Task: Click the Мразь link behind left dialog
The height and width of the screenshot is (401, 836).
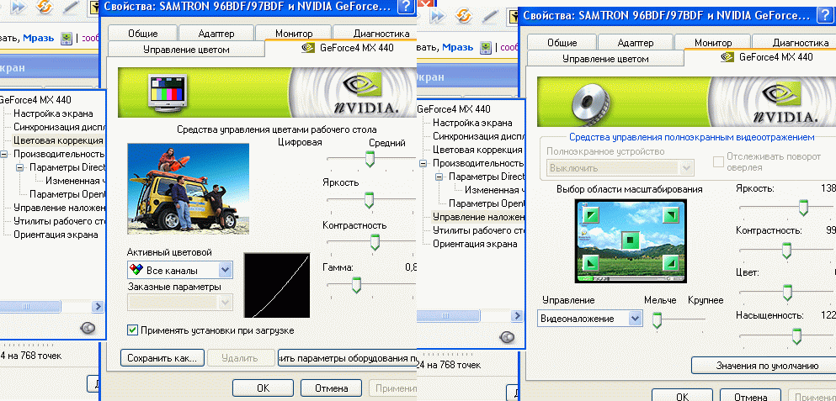Action: 39,38
